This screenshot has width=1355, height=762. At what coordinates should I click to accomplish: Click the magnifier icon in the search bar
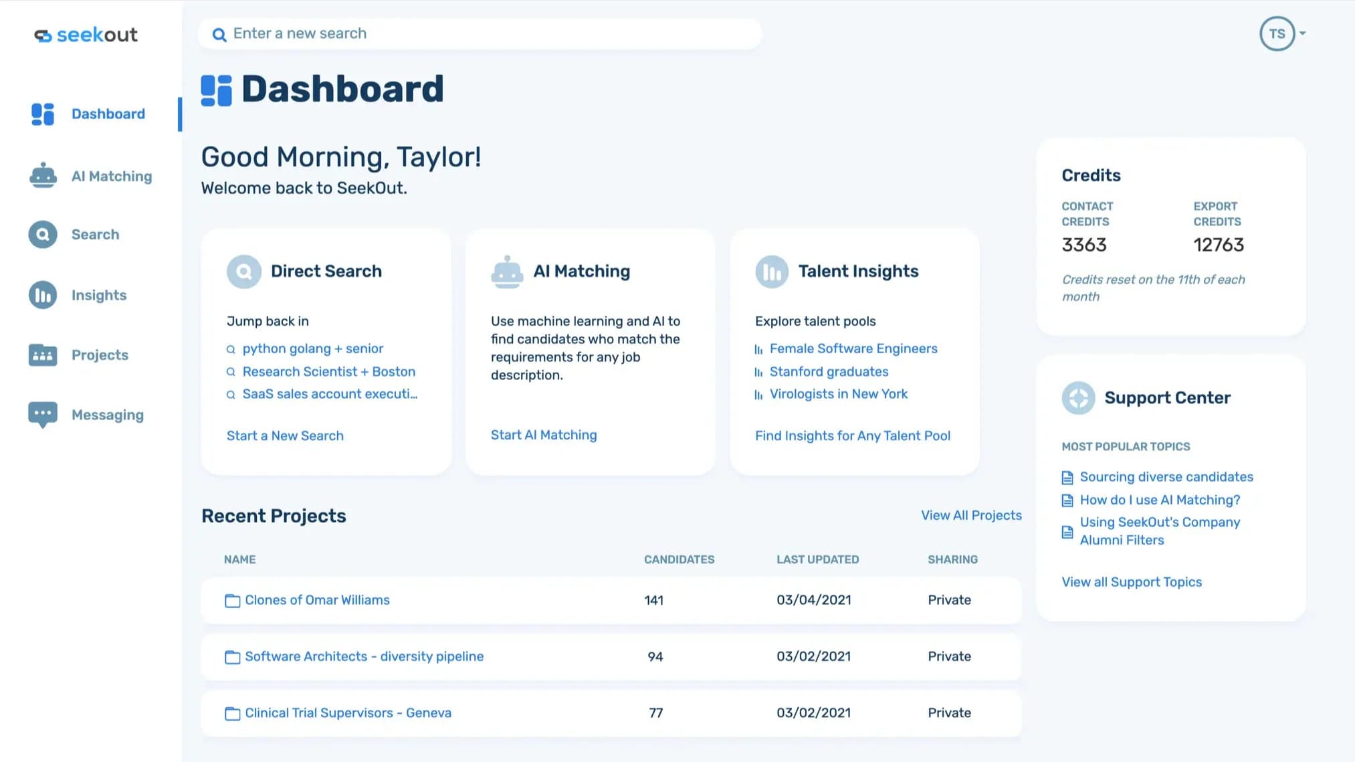(219, 35)
